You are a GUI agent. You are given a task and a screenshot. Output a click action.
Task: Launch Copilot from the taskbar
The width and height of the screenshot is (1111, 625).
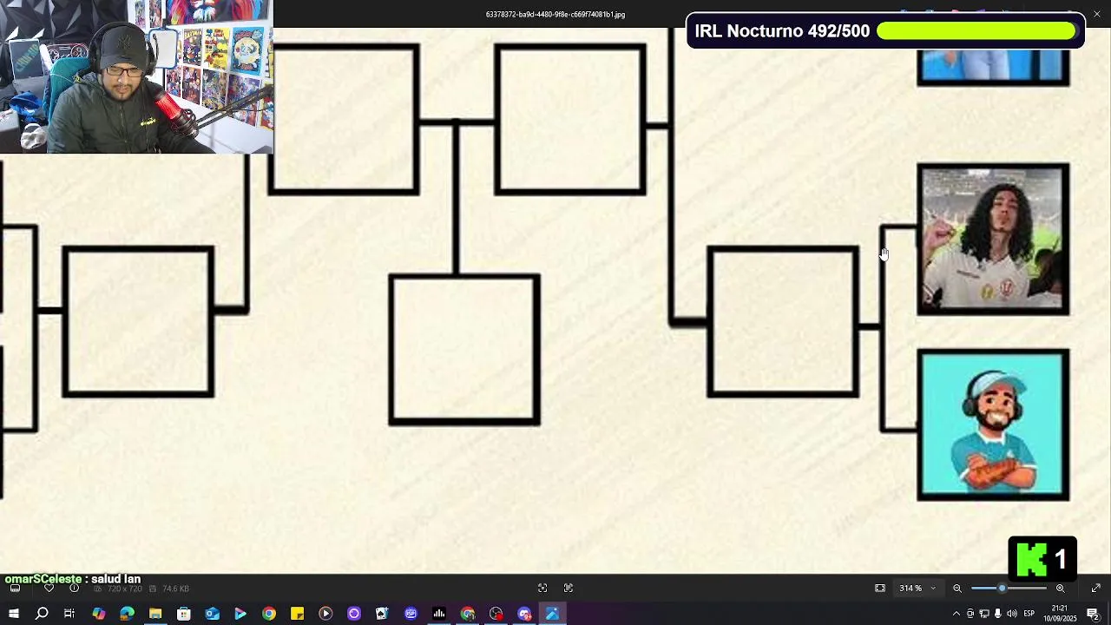point(99,615)
